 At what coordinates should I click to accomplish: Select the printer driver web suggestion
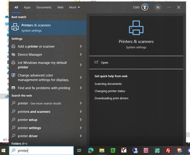click(x=28, y=136)
